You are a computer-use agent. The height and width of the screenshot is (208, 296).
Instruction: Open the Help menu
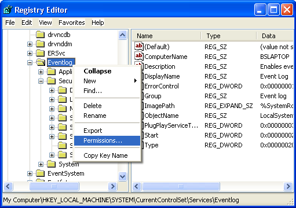[98, 23]
